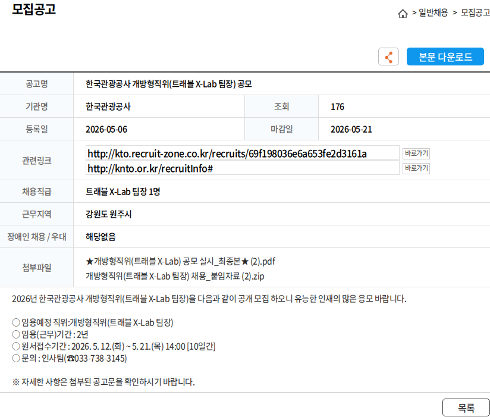The height and width of the screenshot is (417, 490).
Task: Download the body with 본문 다운로드
Action: click(445, 57)
